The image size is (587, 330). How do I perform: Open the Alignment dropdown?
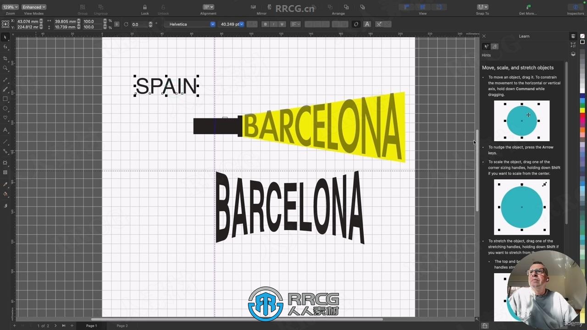point(208,7)
